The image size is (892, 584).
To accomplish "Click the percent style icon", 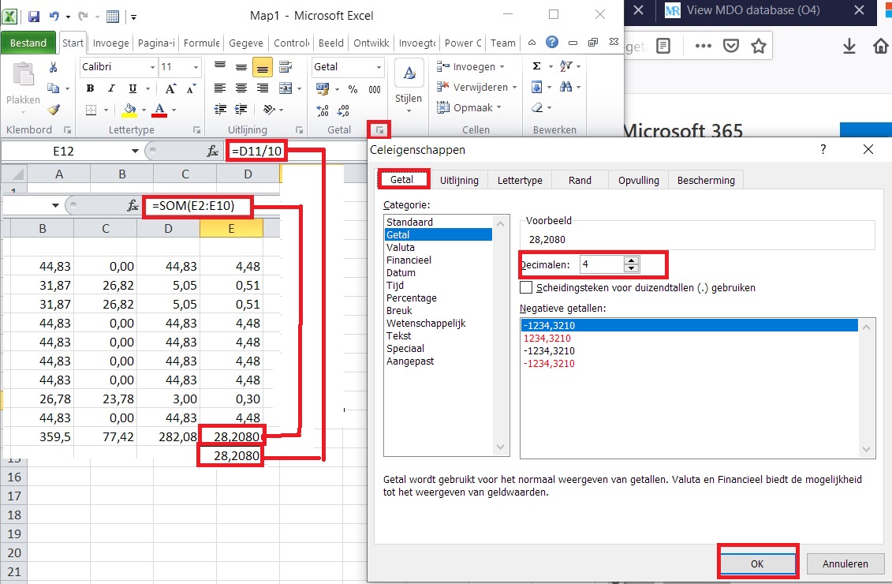I will pos(353,89).
